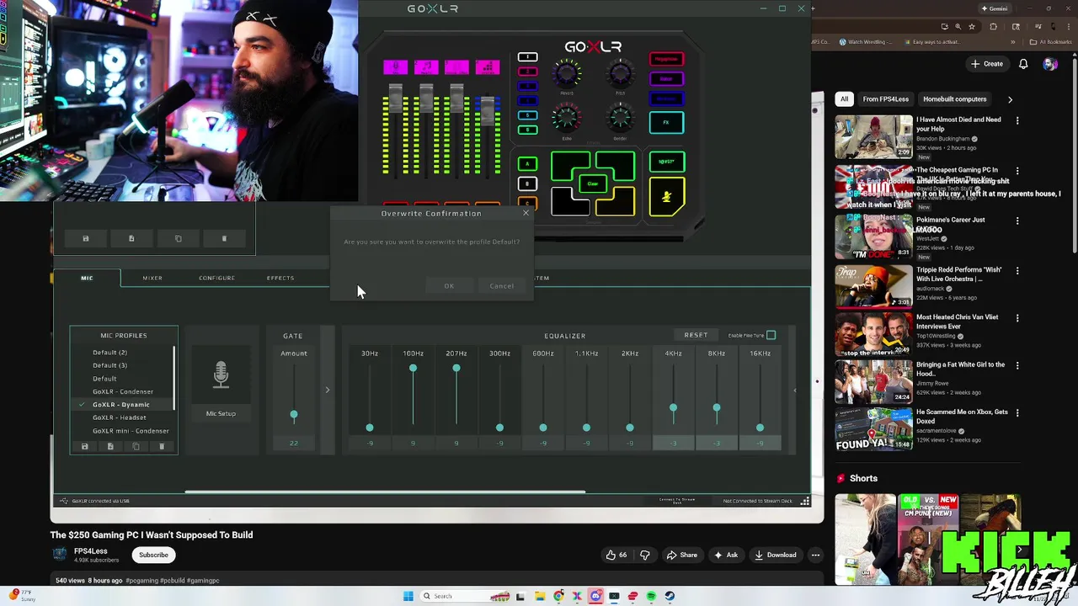Click the copy profile icon under Mic Profiles
The image size is (1078, 606).
pos(136,447)
